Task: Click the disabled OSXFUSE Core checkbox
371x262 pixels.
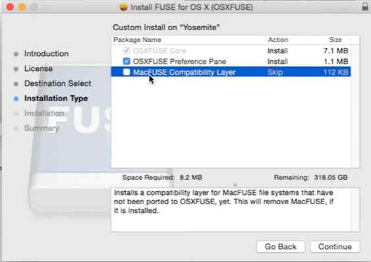Action: (x=127, y=51)
